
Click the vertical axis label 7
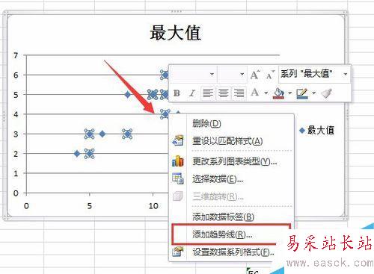(x=16, y=55)
